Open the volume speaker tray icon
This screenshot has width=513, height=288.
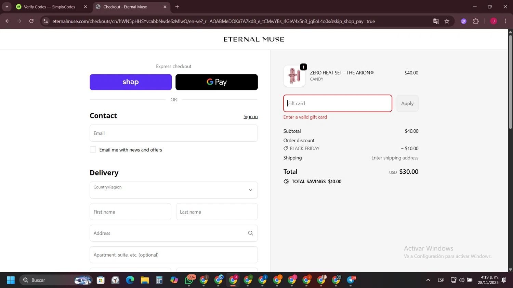click(x=462, y=280)
